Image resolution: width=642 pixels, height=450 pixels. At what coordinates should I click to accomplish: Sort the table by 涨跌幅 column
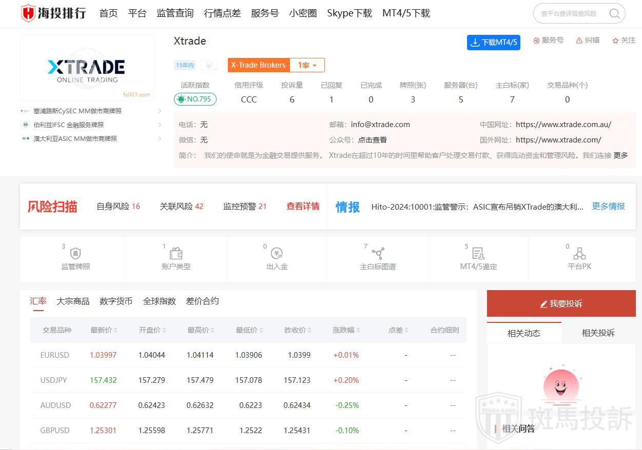pos(346,330)
